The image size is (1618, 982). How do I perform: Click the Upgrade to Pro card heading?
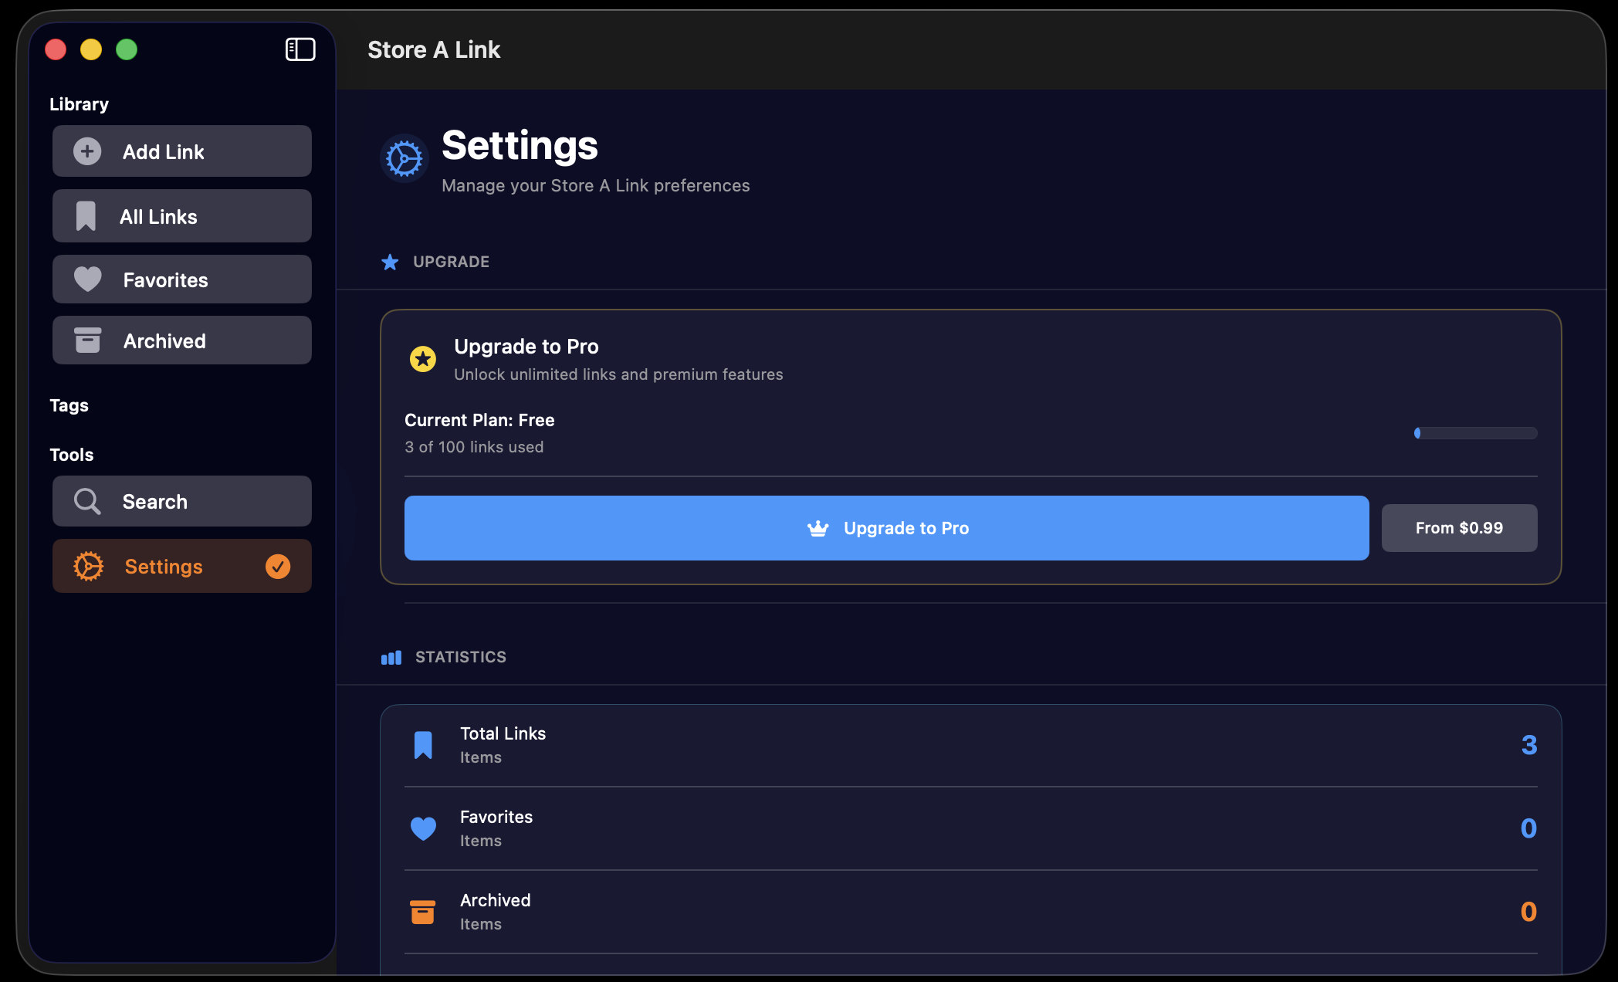(526, 347)
